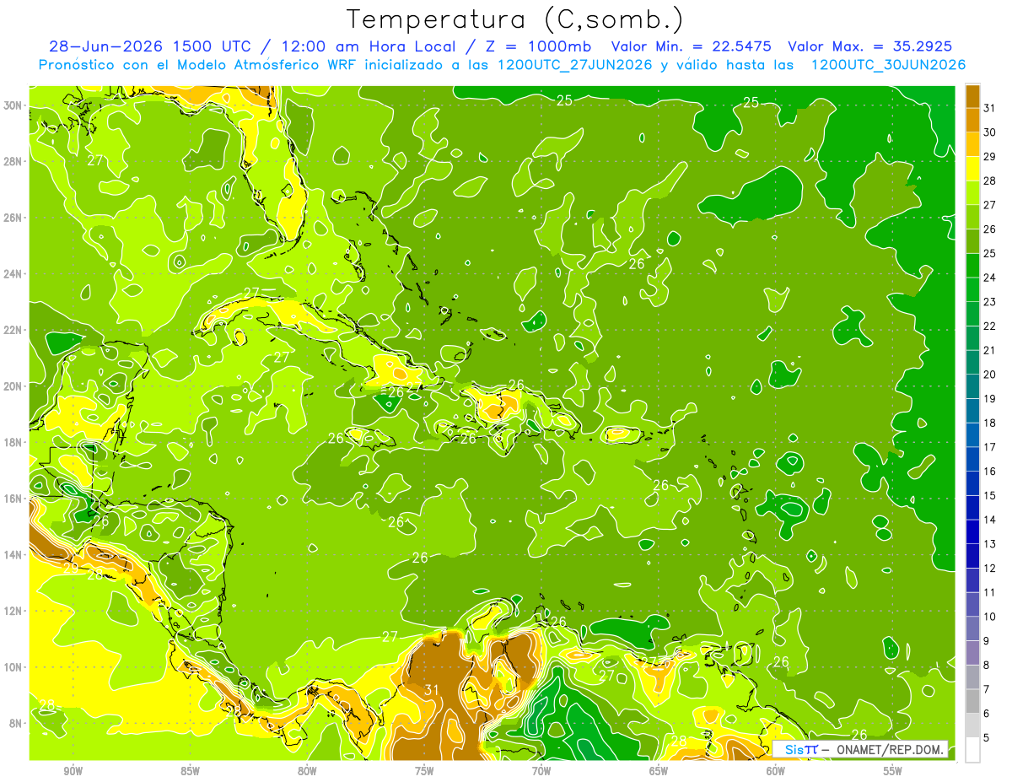1012x782 pixels.
Task: Click the 24N latitude axis label
Action: click(x=14, y=273)
